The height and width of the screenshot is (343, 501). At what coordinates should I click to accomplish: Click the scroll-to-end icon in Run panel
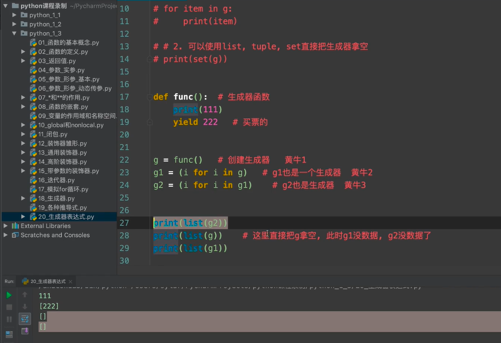tap(25, 331)
